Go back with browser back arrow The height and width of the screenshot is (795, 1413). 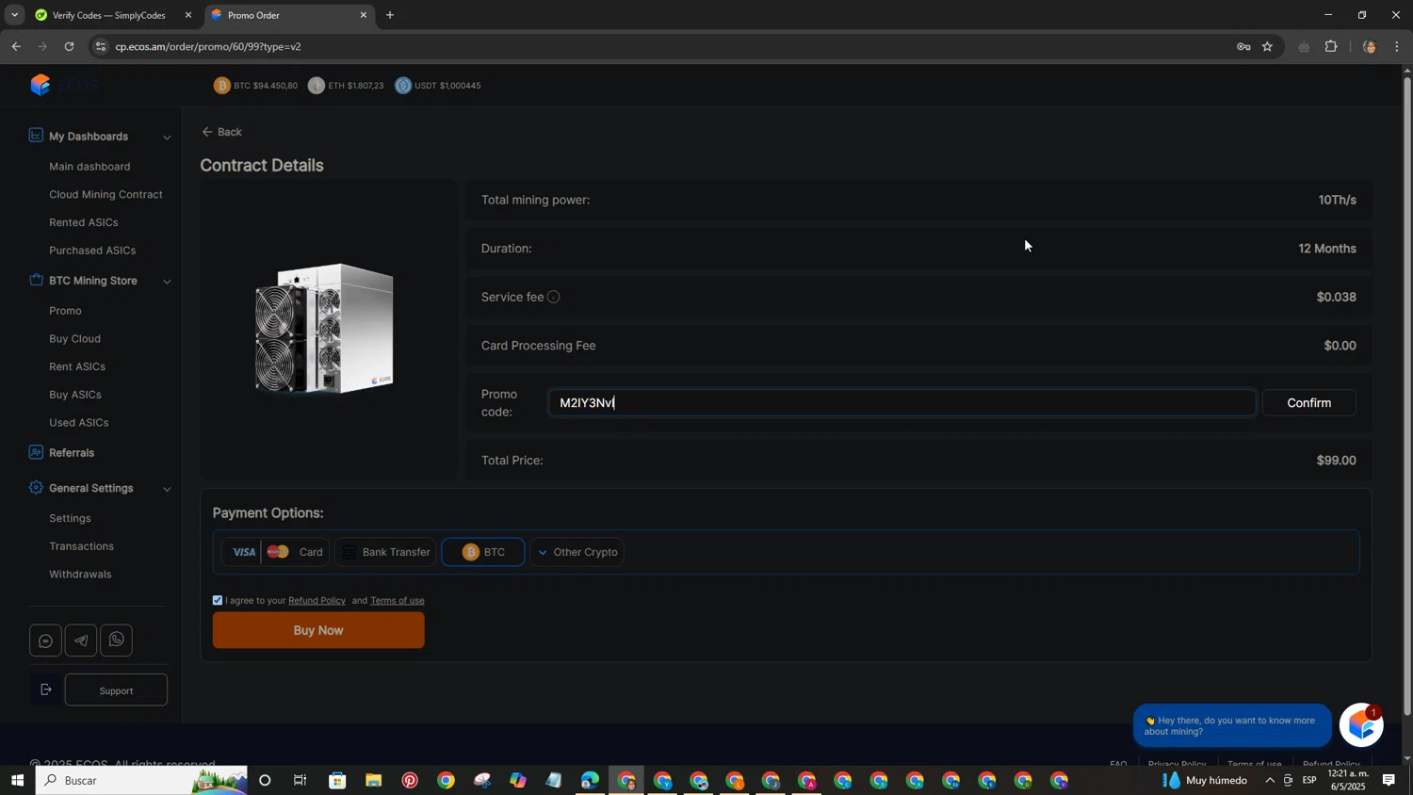[16, 46]
